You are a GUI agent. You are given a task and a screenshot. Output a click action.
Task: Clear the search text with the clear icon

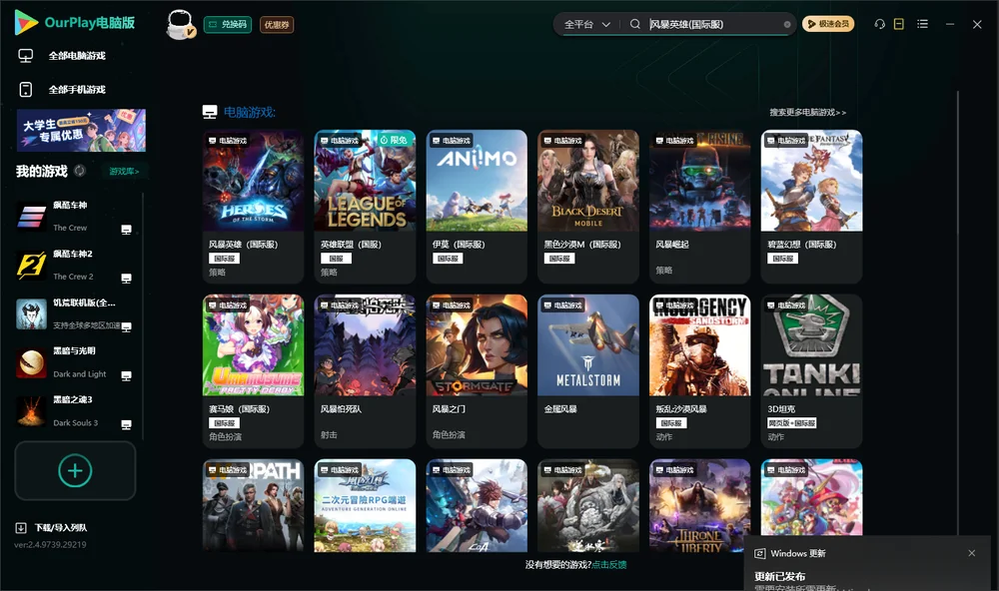[x=787, y=24]
